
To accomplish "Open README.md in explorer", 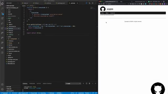I will [11, 64].
